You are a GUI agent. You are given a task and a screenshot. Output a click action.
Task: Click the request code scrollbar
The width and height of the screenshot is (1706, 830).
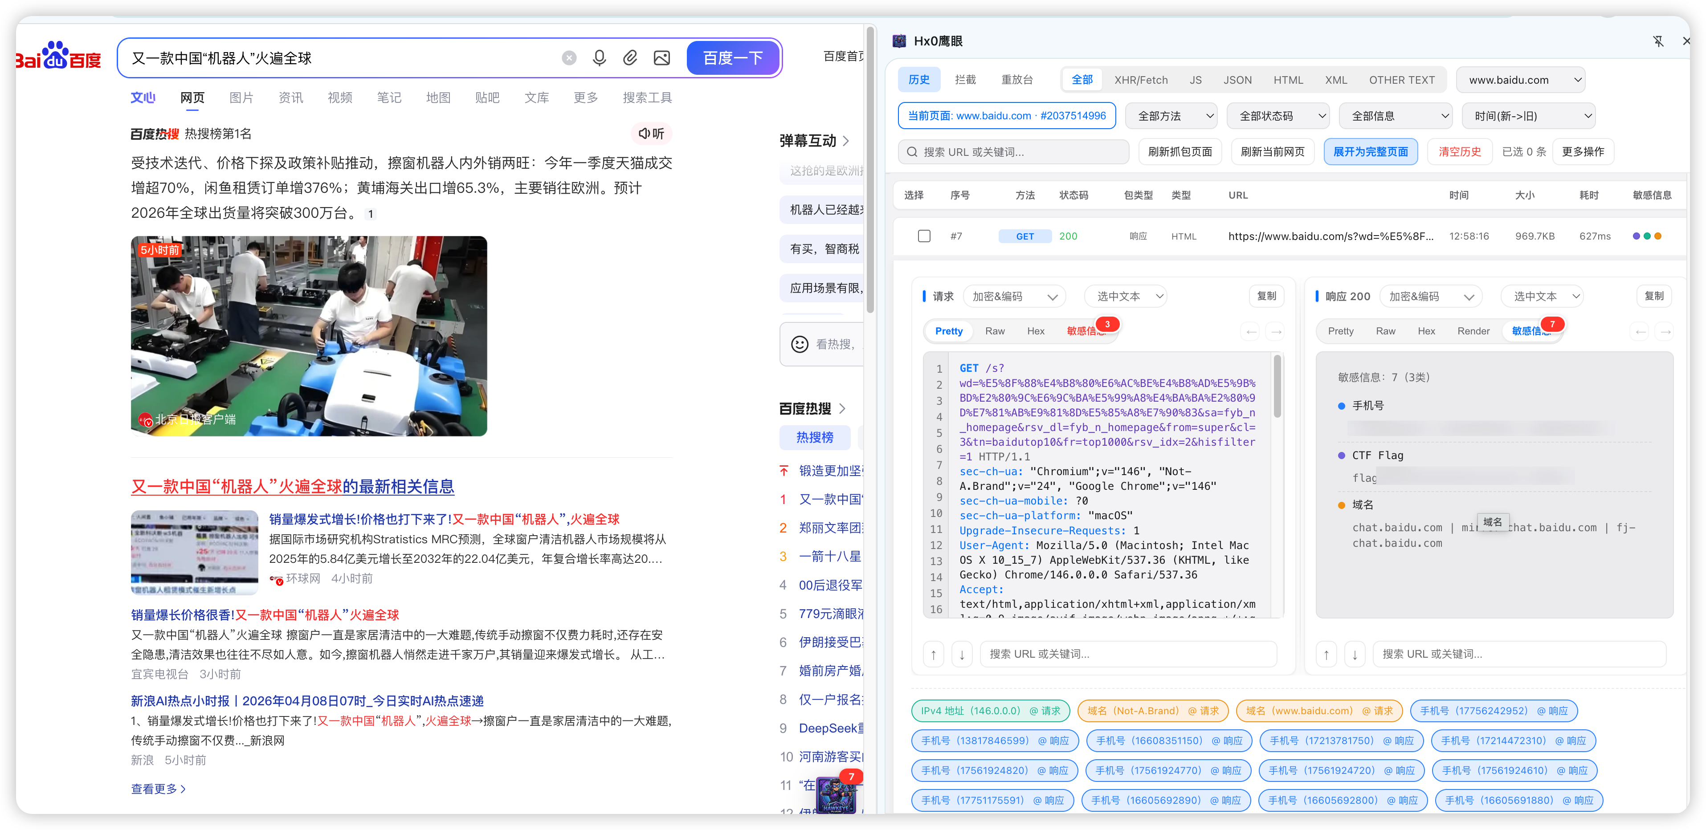1277,387
